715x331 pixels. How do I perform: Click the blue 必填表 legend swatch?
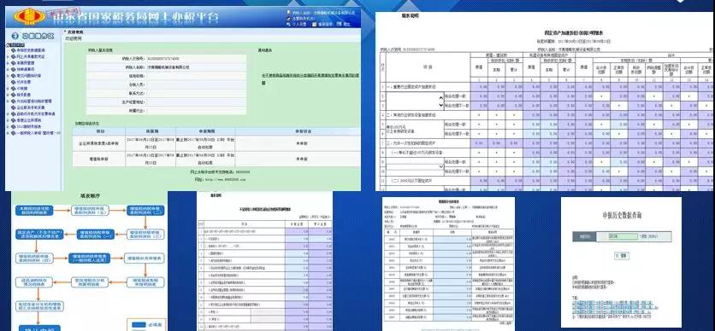click(138, 325)
